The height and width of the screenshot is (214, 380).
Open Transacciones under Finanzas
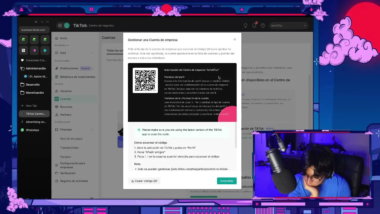pyautogui.click(x=69, y=148)
